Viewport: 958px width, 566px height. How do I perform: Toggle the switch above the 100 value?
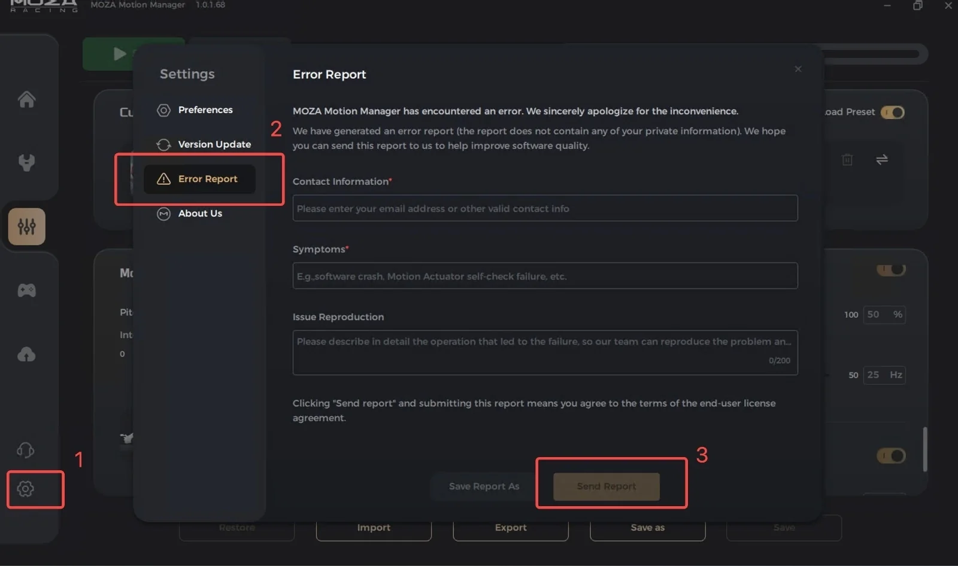[891, 269]
